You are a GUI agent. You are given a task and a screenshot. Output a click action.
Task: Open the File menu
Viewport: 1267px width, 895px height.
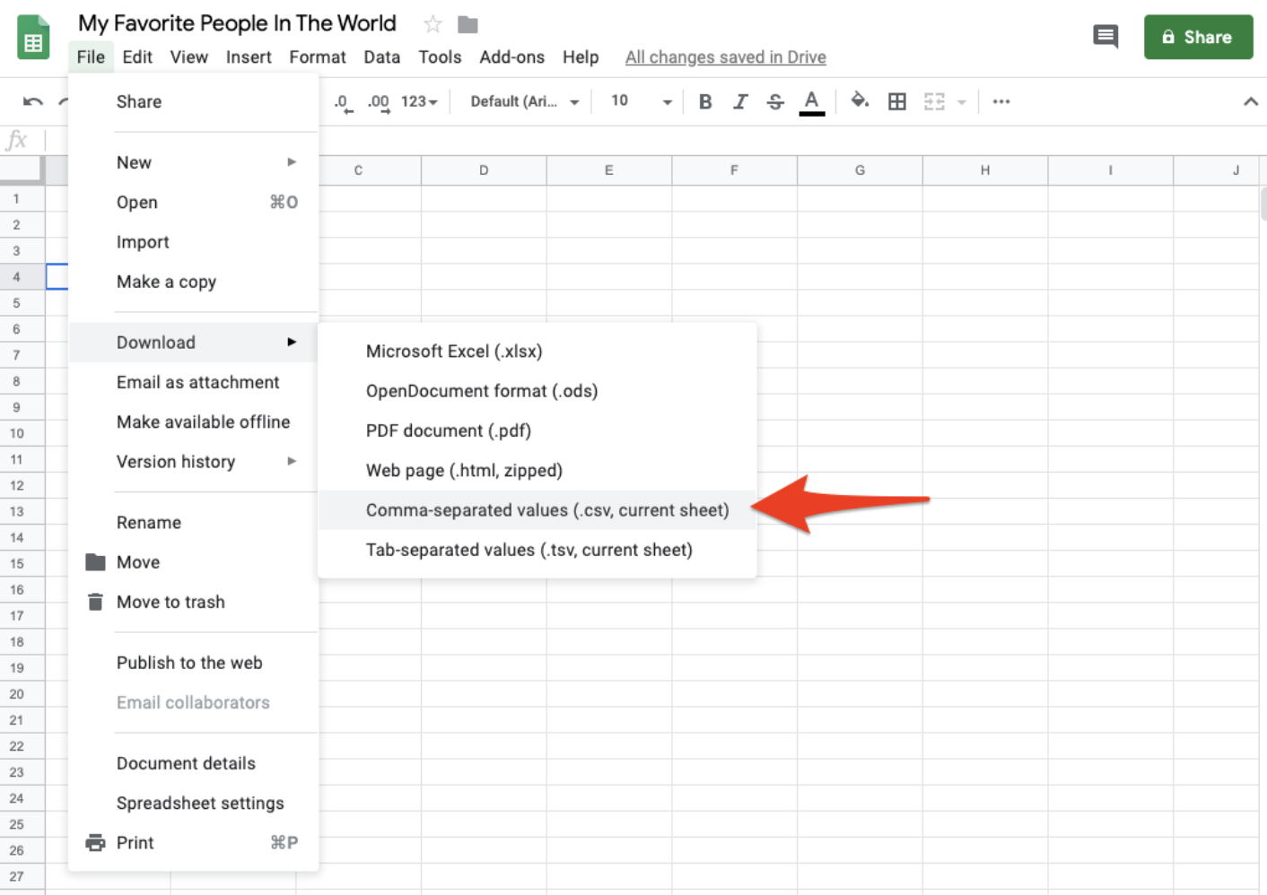[x=91, y=56]
